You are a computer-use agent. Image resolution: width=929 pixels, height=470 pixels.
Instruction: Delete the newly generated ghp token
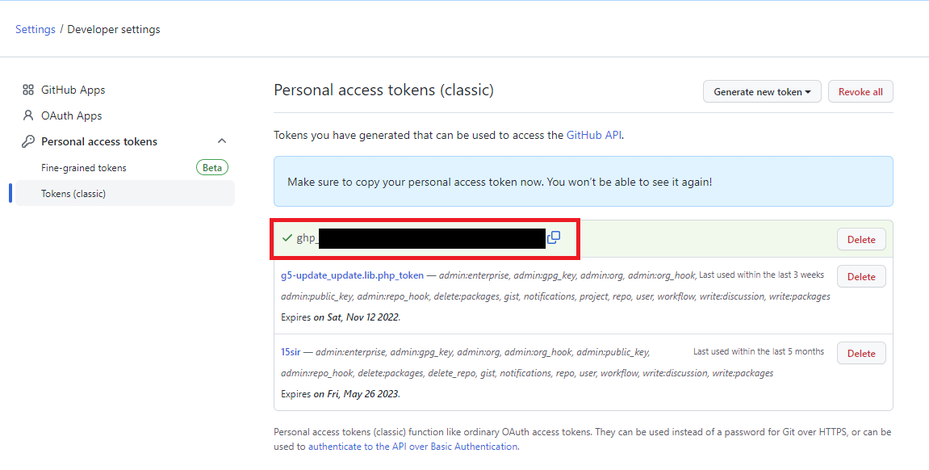pyautogui.click(x=861, y=239)
